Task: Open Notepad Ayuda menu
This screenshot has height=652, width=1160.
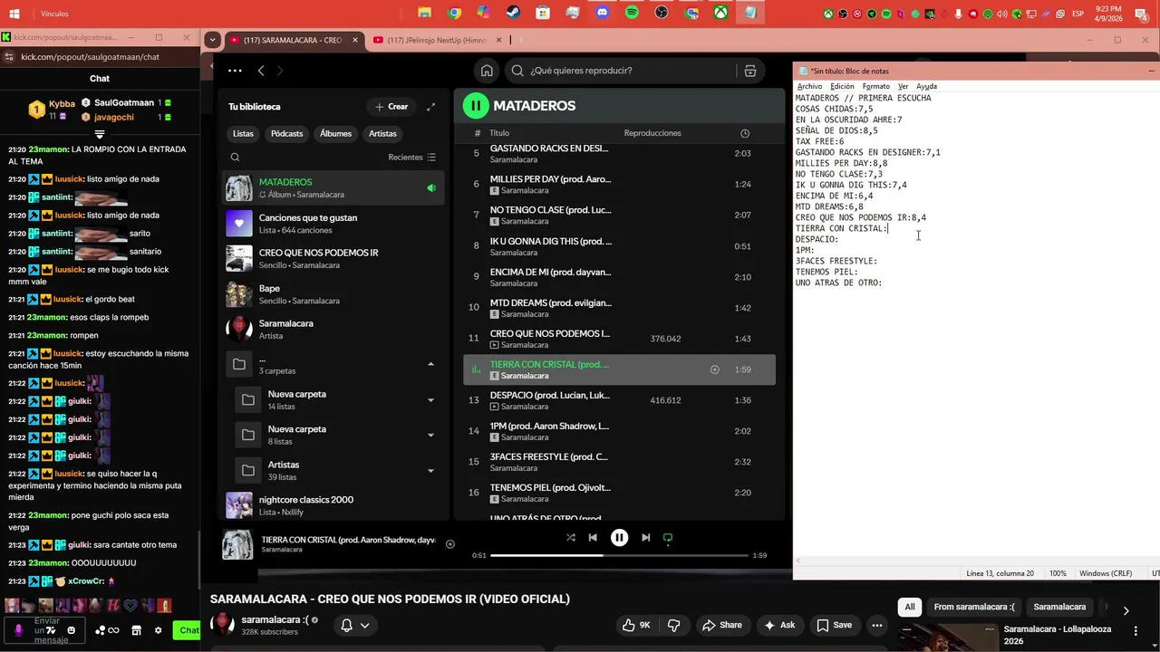Action: point(926,86)
